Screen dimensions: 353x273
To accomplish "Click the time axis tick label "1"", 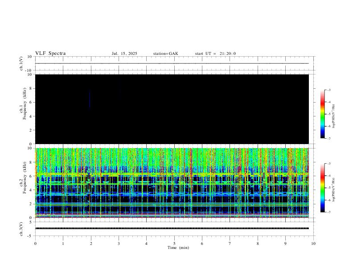I will click(x=63, y=244).
